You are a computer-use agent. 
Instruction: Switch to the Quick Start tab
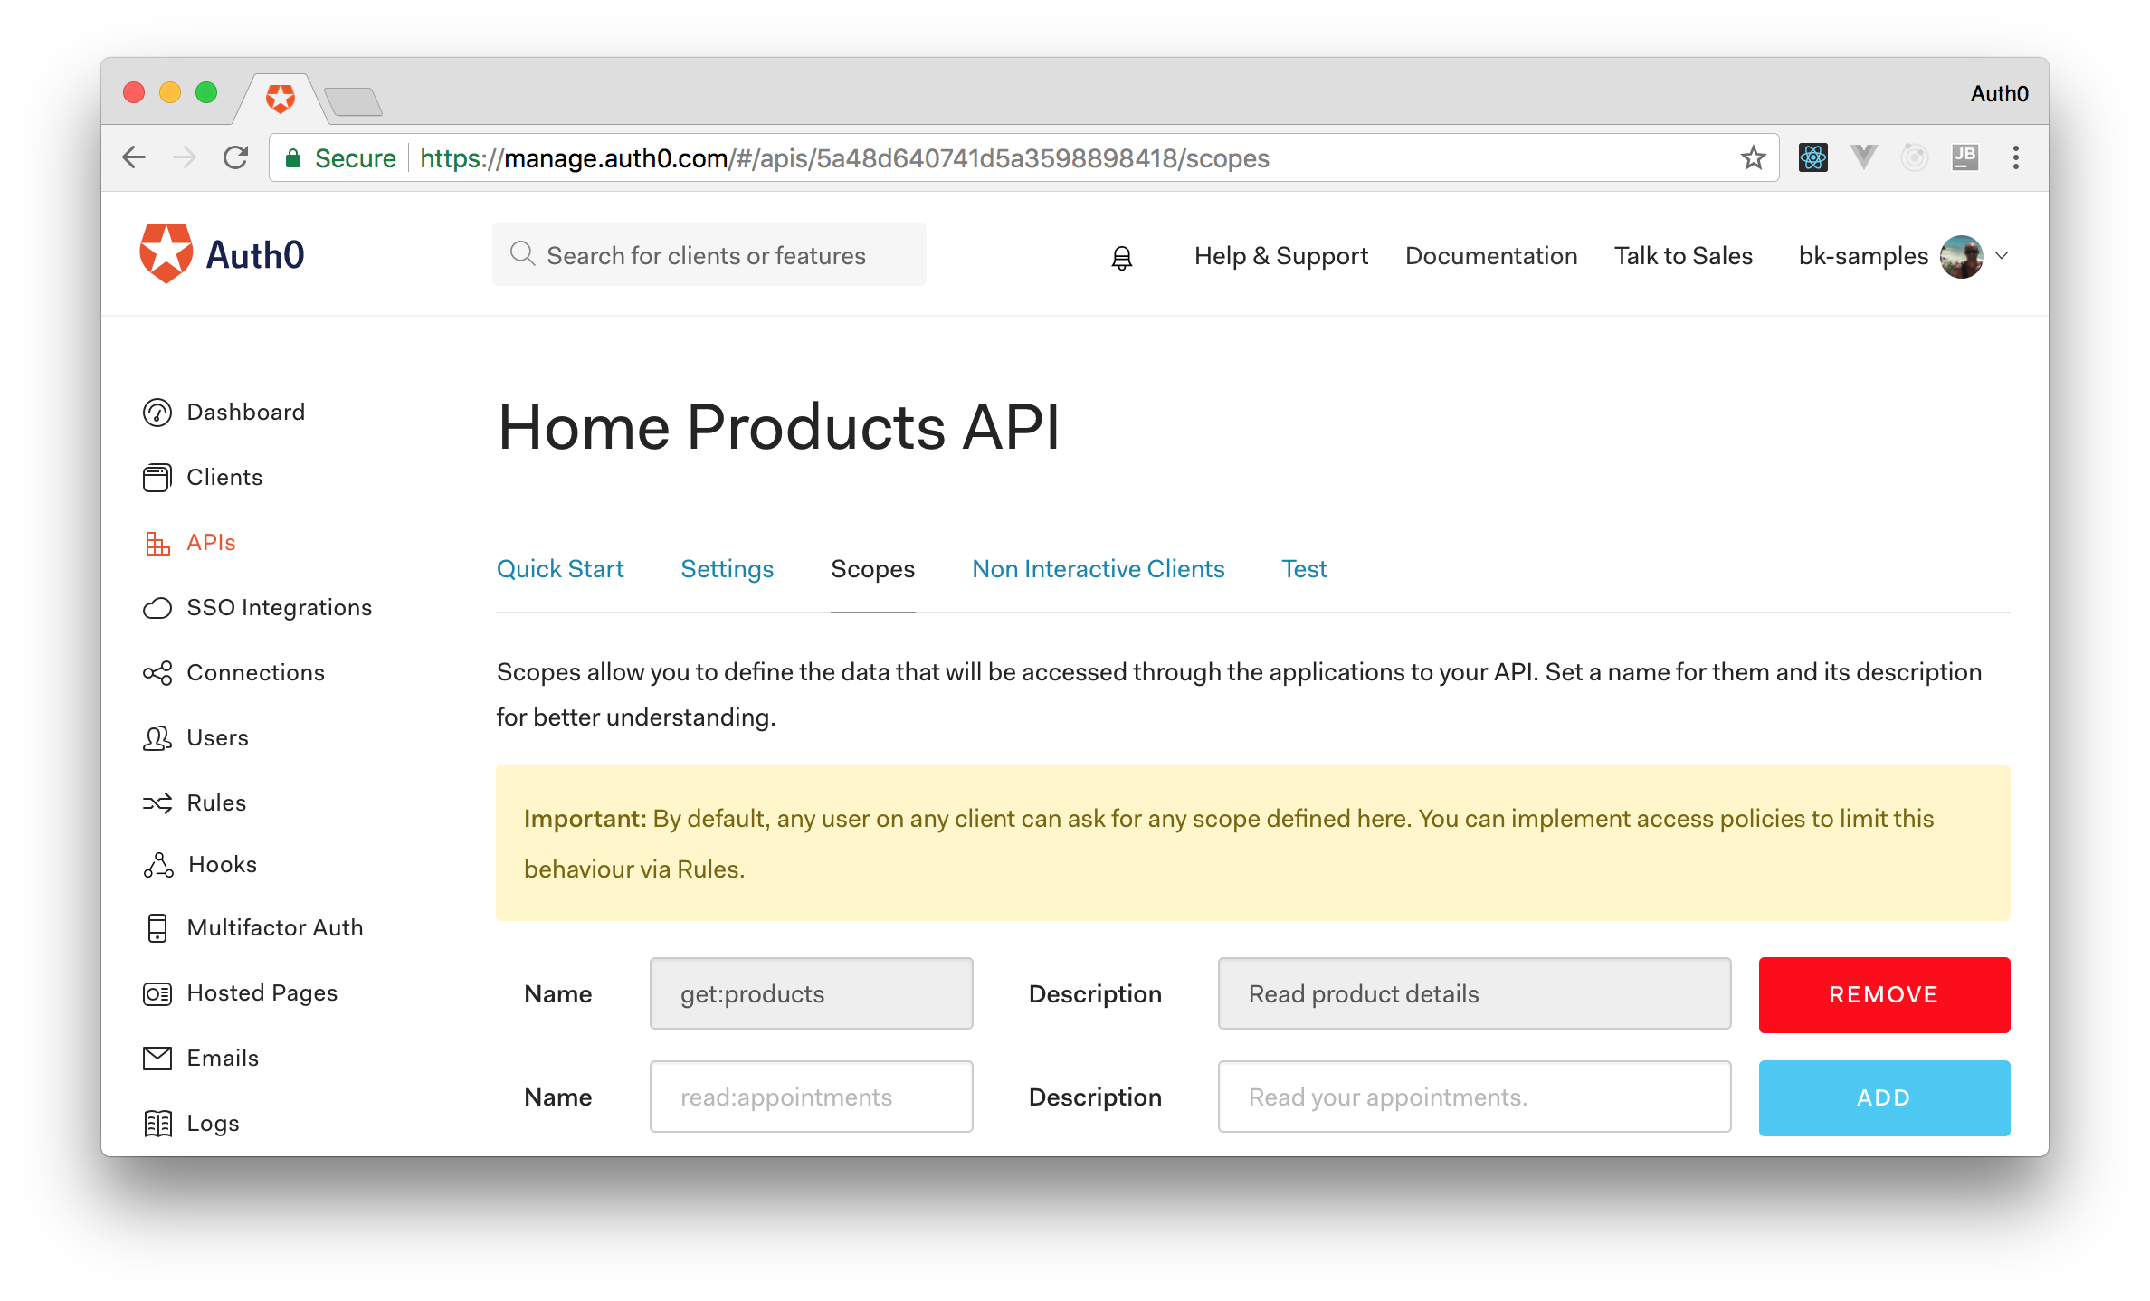point(560,566)
